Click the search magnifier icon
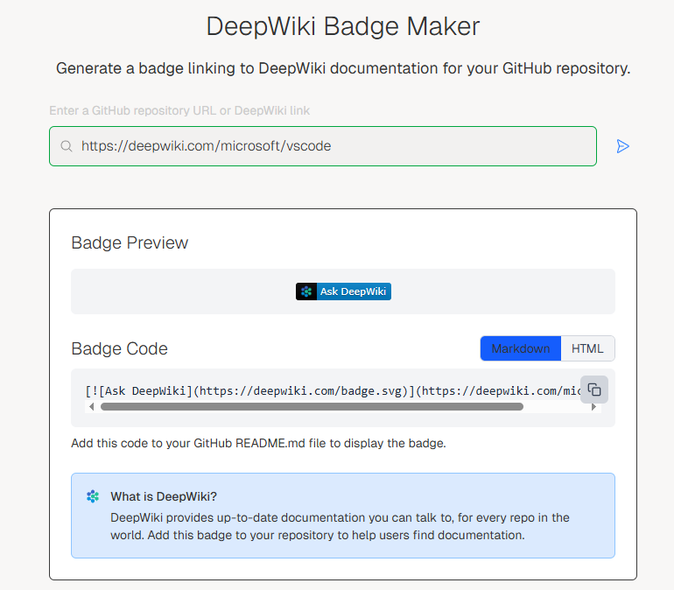Viewport: 674px width, 590px height. (67, 146)
